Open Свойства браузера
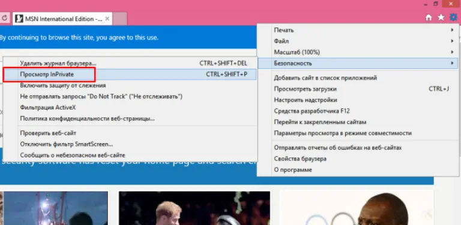The image size is (461, 225). click(x=358, y=159)
